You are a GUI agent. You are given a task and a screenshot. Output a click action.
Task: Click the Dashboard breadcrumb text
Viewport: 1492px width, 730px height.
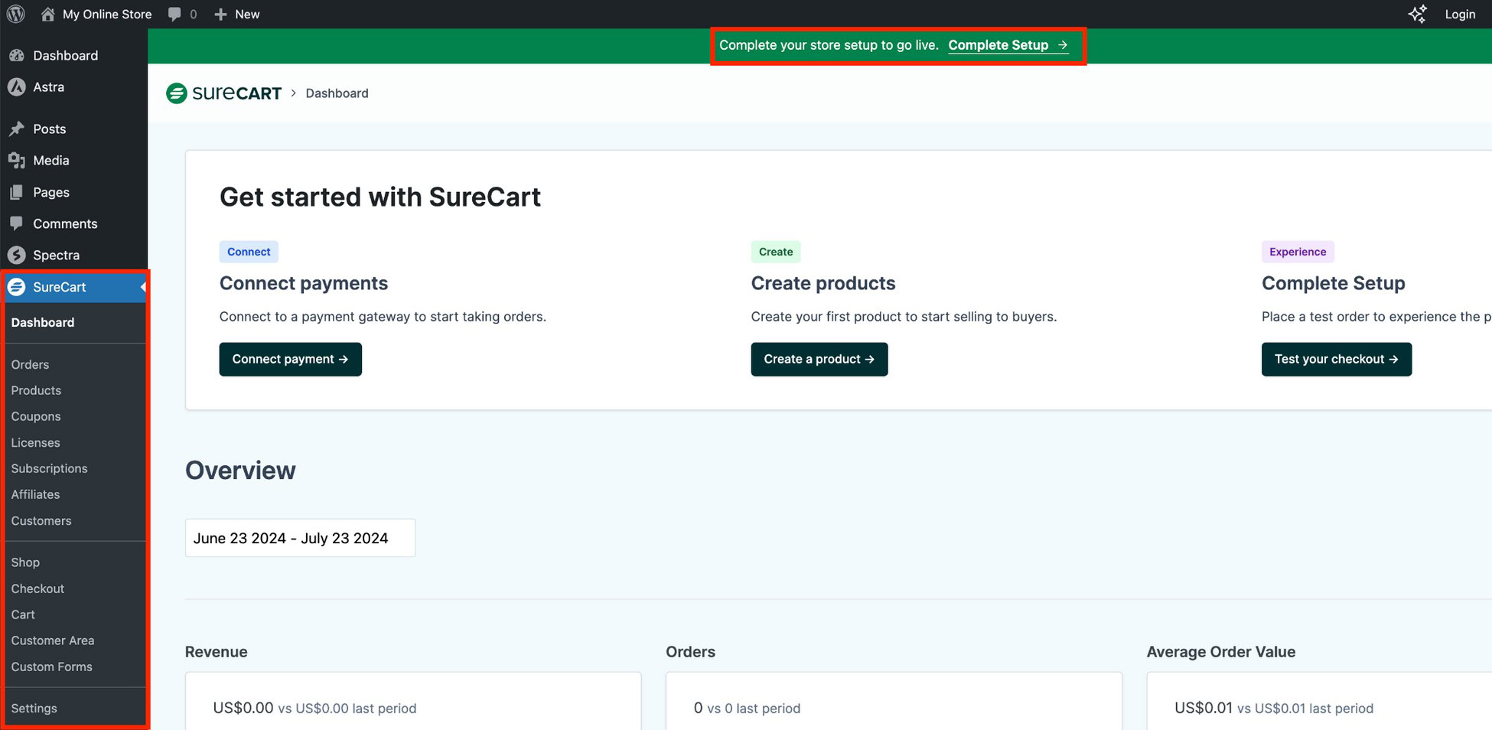(x=337, y=93)
